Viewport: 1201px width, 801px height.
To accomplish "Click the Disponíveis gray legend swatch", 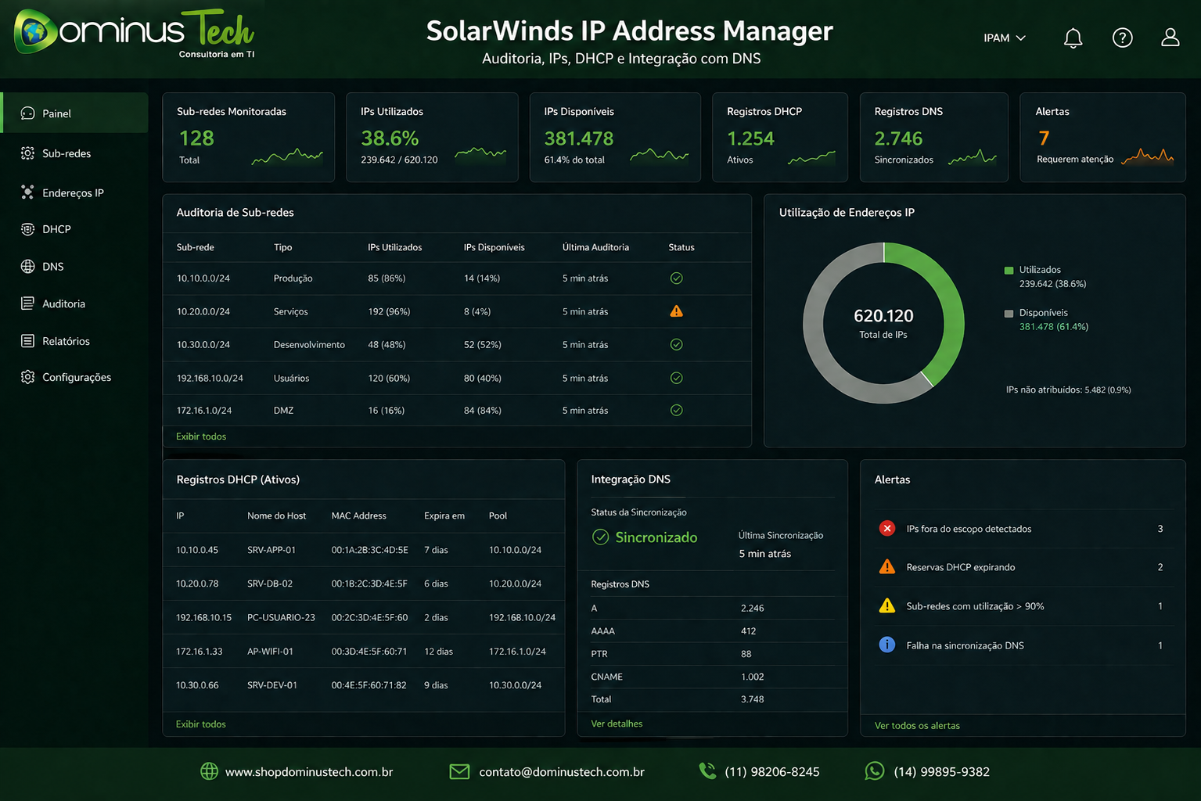I will pyautogui.click(x=1009, y=314).
